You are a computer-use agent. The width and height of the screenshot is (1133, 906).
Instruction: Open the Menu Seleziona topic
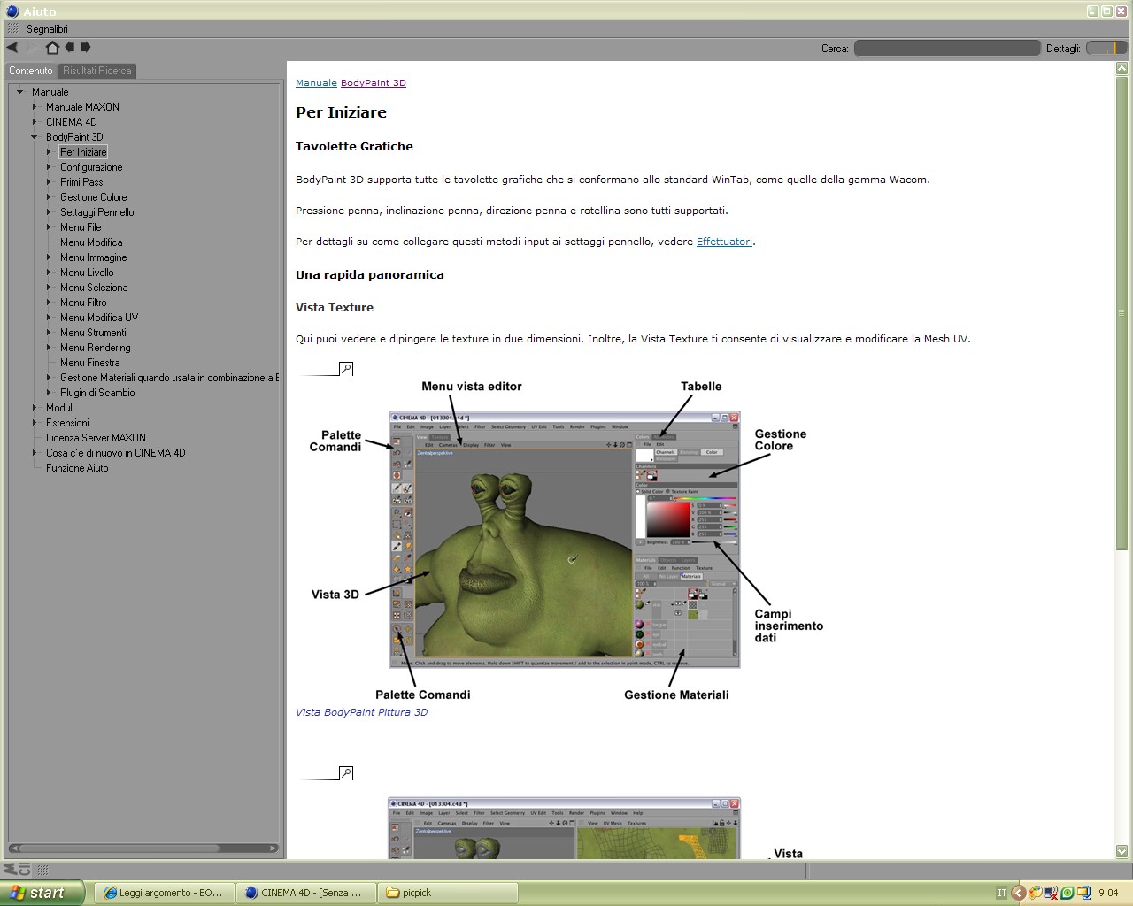94,288
